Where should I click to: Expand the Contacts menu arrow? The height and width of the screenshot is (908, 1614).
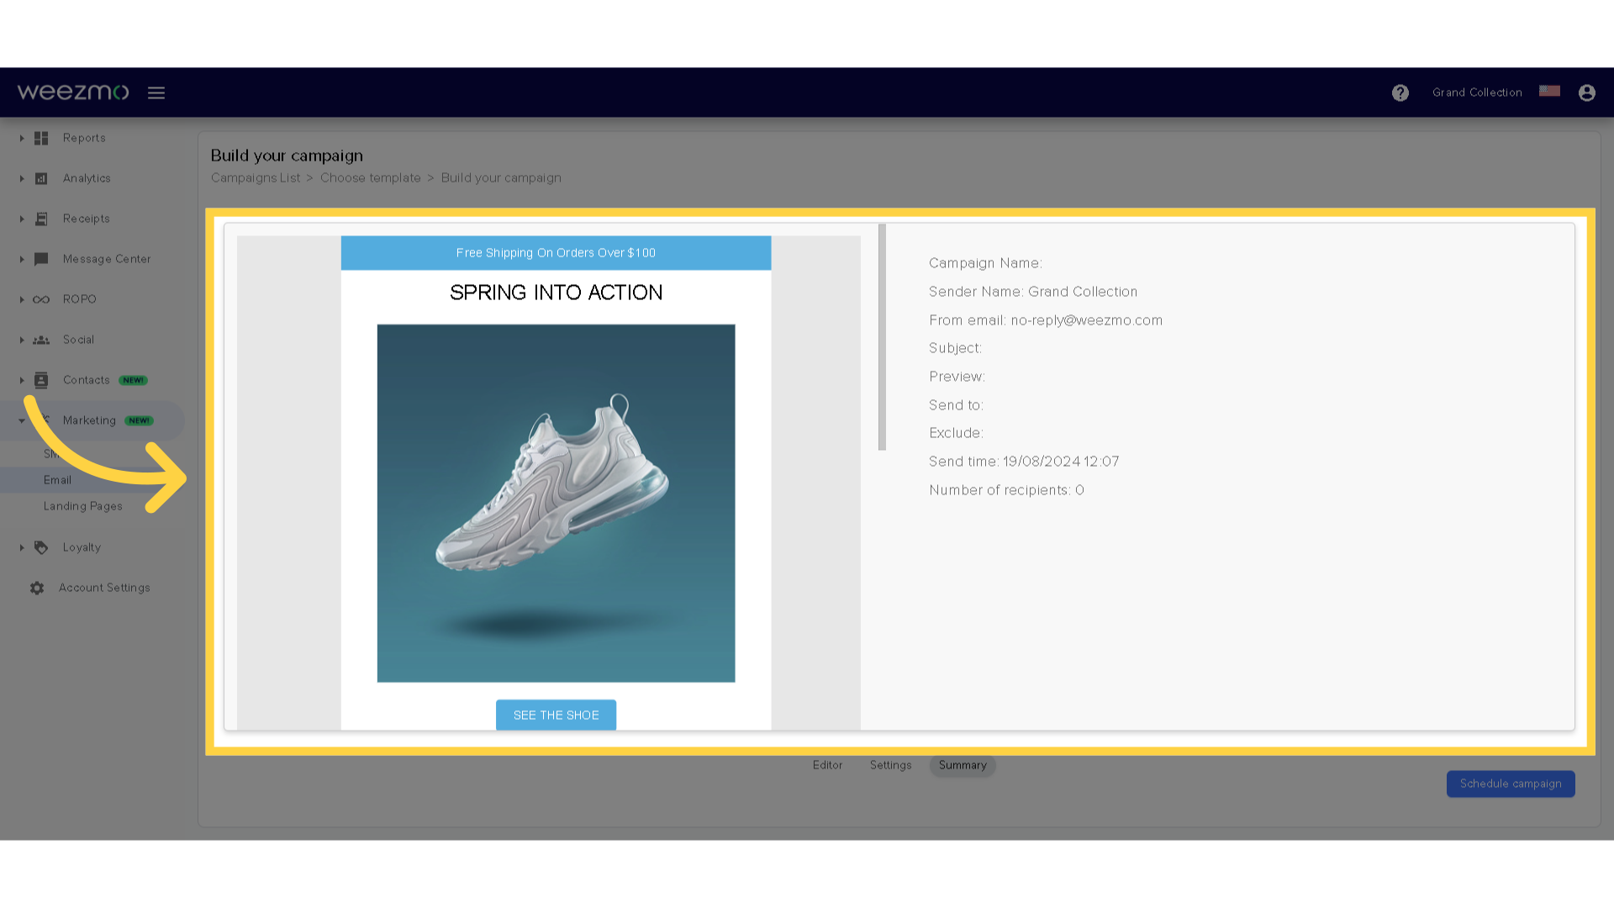[22, 380]
